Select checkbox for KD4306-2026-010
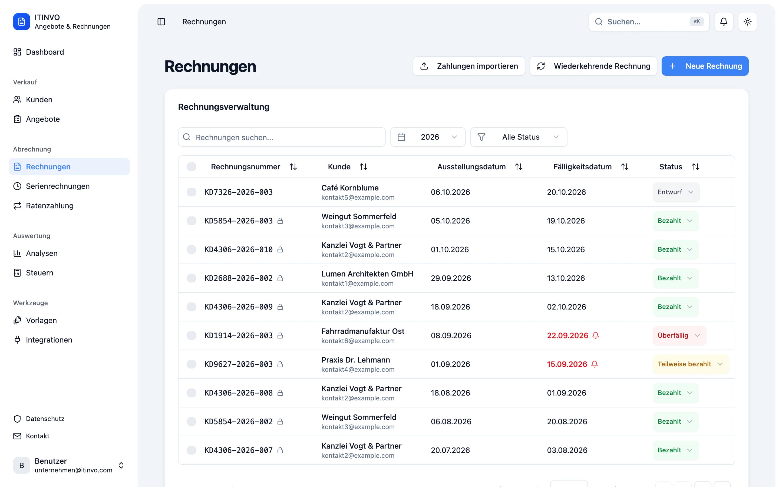The height and width of the screenshot is (487, 779). click(192, 249)
